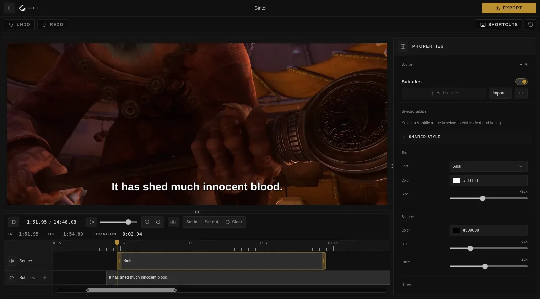Click the clip's left trim handle
The height and width of the screenshot is (299, 540).
pos(119,261)
